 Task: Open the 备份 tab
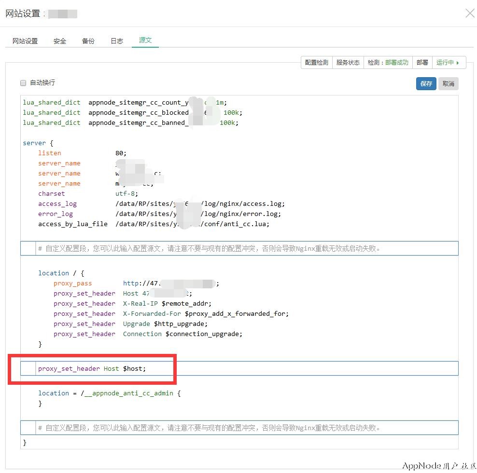pyautogui.click(x=88, y=41)
